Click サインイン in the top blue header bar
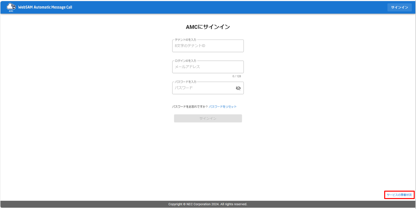Viewport: 416px width, 209px height. pyautogui.click(x=399, y=7)
